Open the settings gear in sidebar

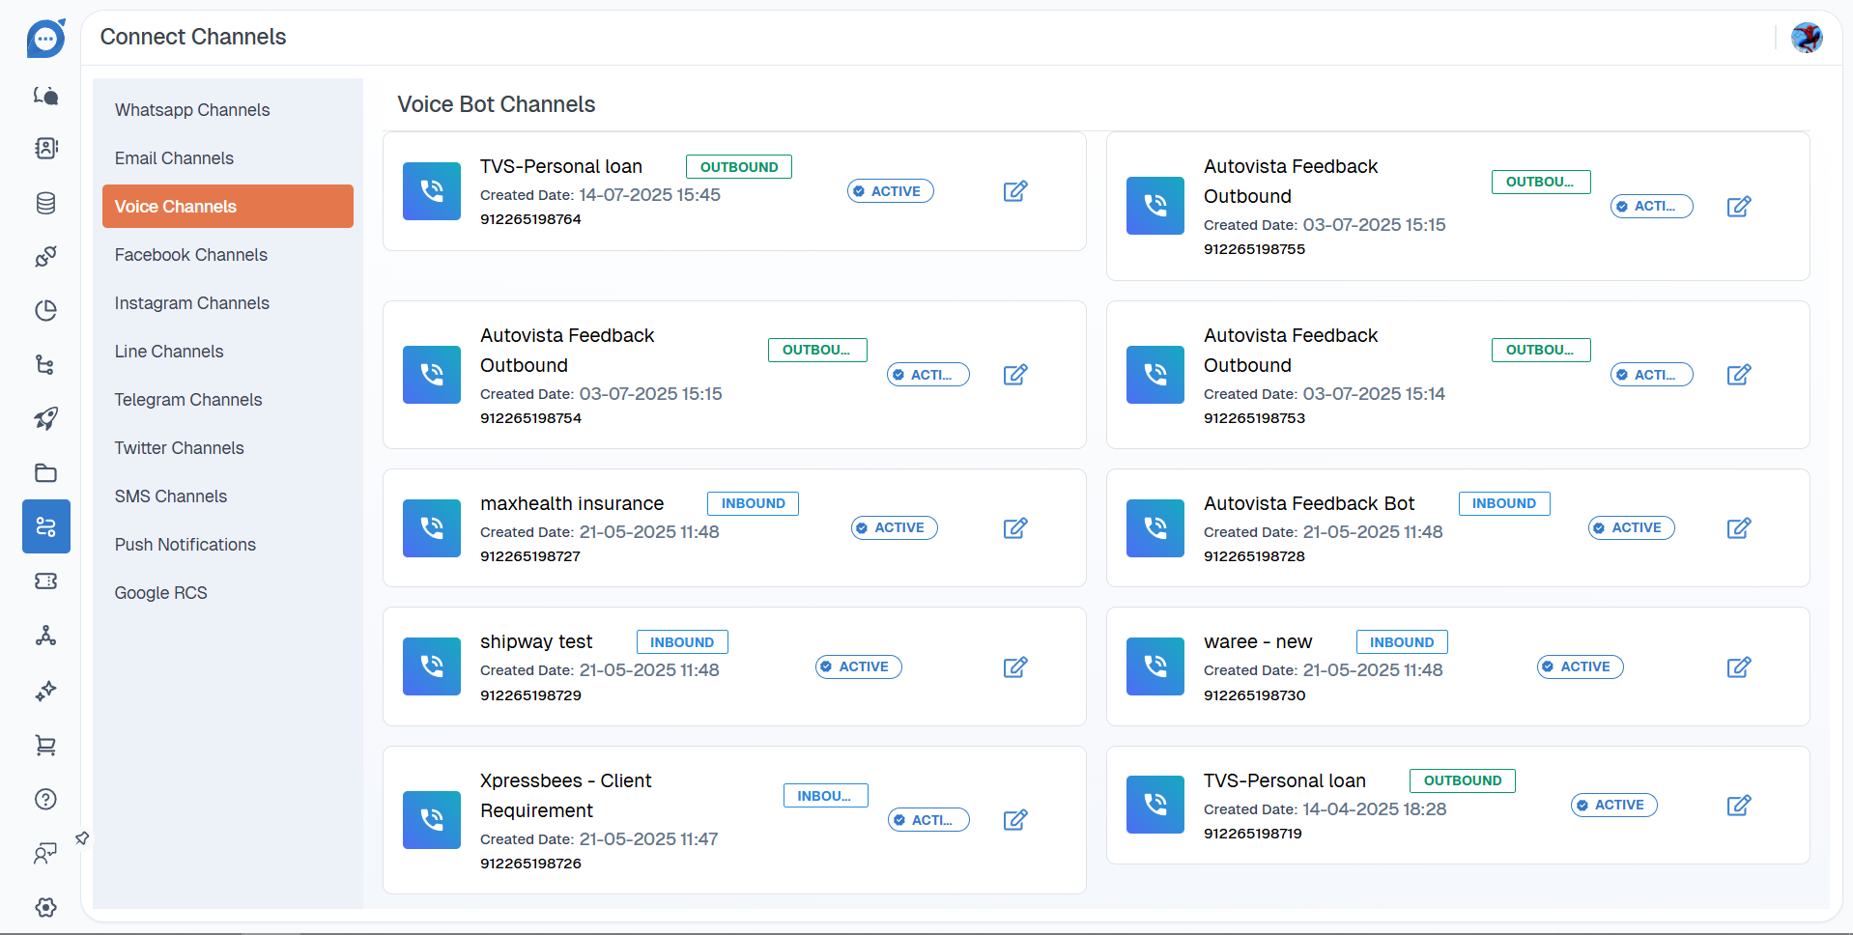click(x=45, y=907)
